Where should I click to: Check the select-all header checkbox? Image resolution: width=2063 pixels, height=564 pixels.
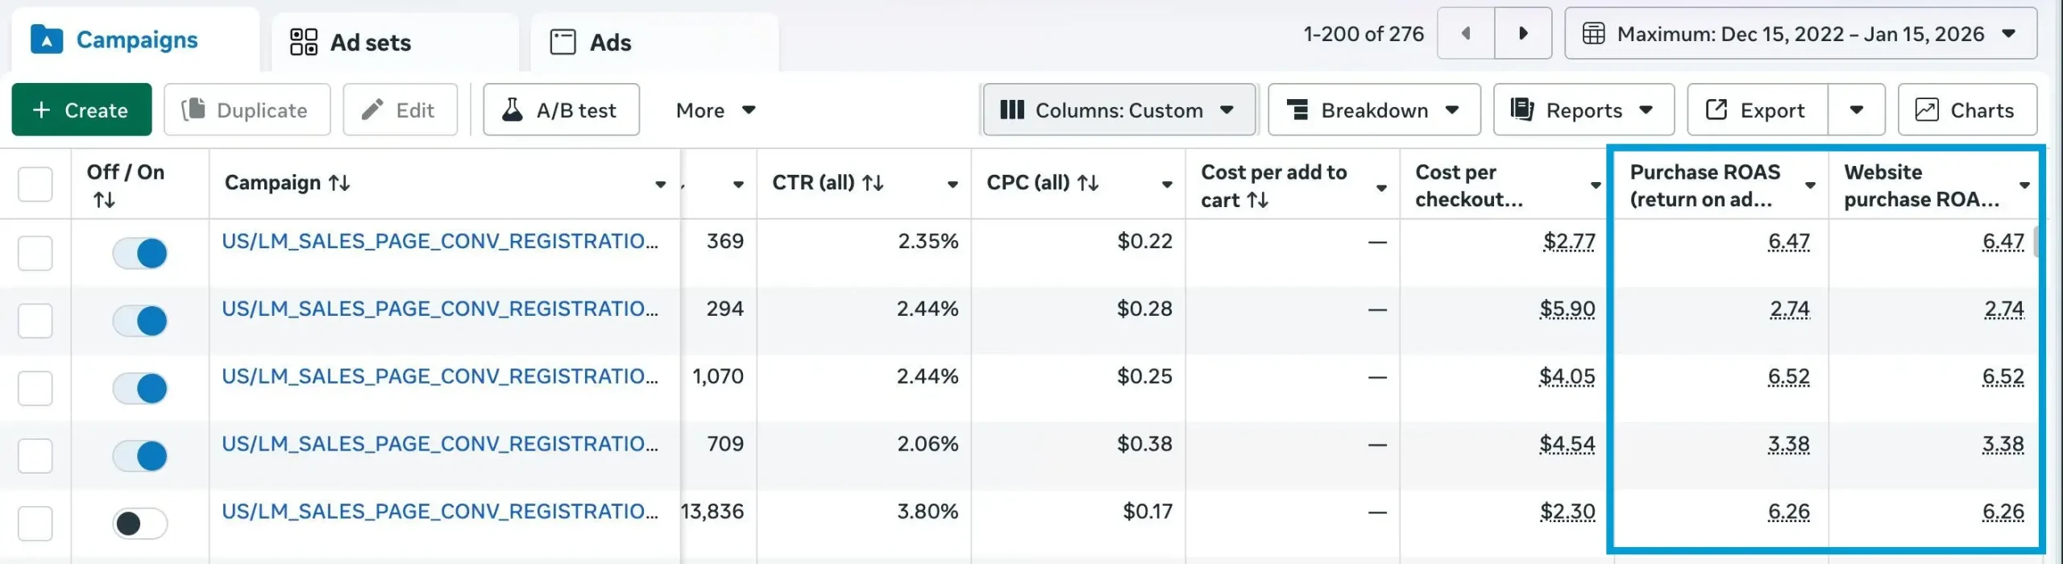point(35,185)
